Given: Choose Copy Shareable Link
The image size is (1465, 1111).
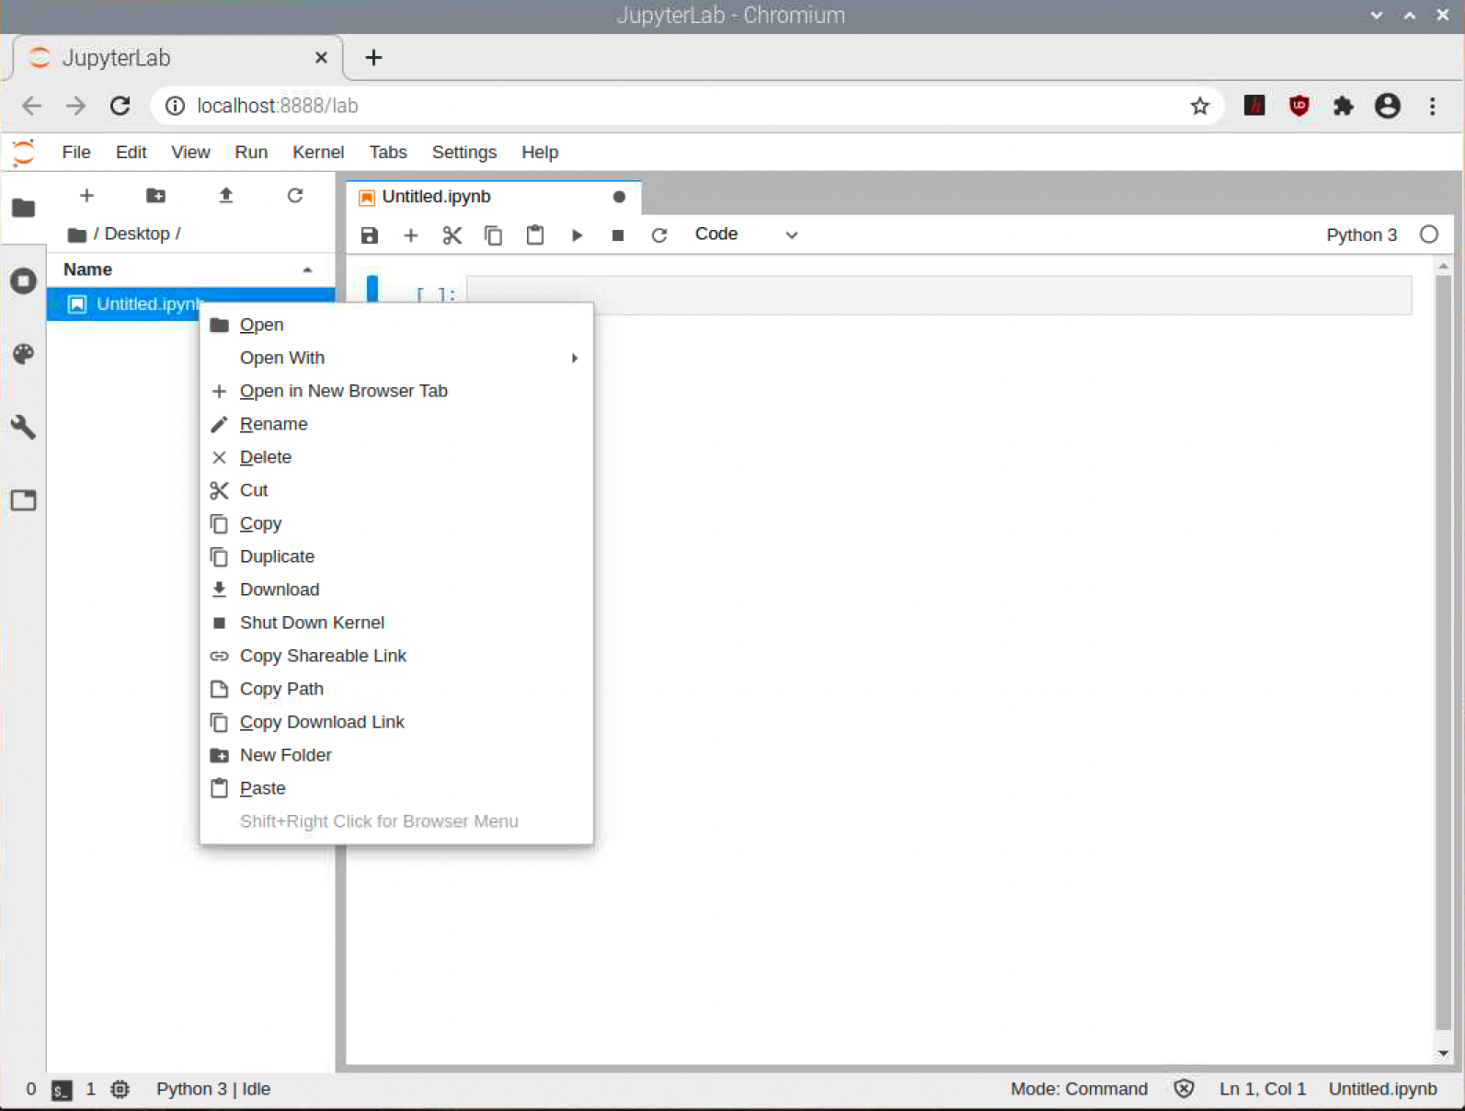Looking at the screenshot, I should click(396, 656).
